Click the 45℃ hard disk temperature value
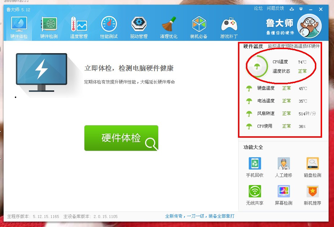The width and height of the screenshot is (334, 227). point(303,89)
